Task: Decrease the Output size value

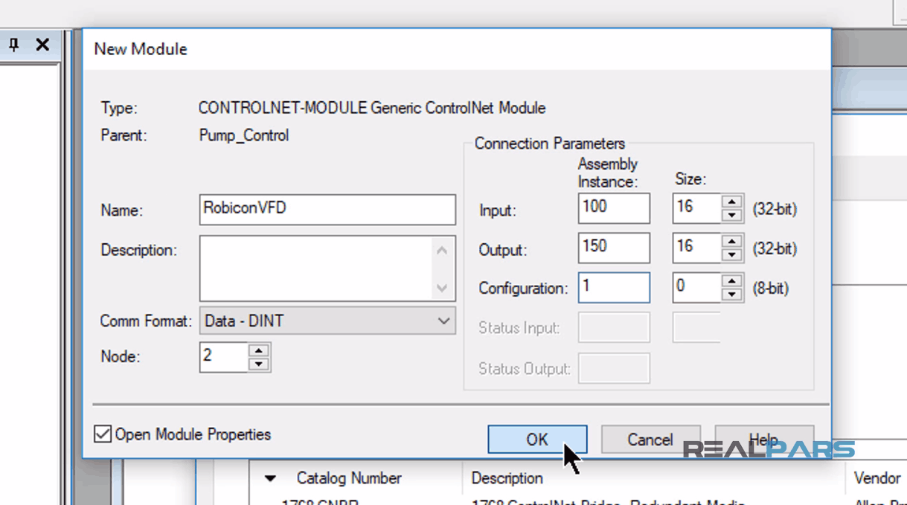Action: (x=731, y=254)
